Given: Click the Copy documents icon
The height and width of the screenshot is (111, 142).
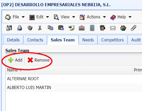Looking at the screenshot, I should 50,28.
